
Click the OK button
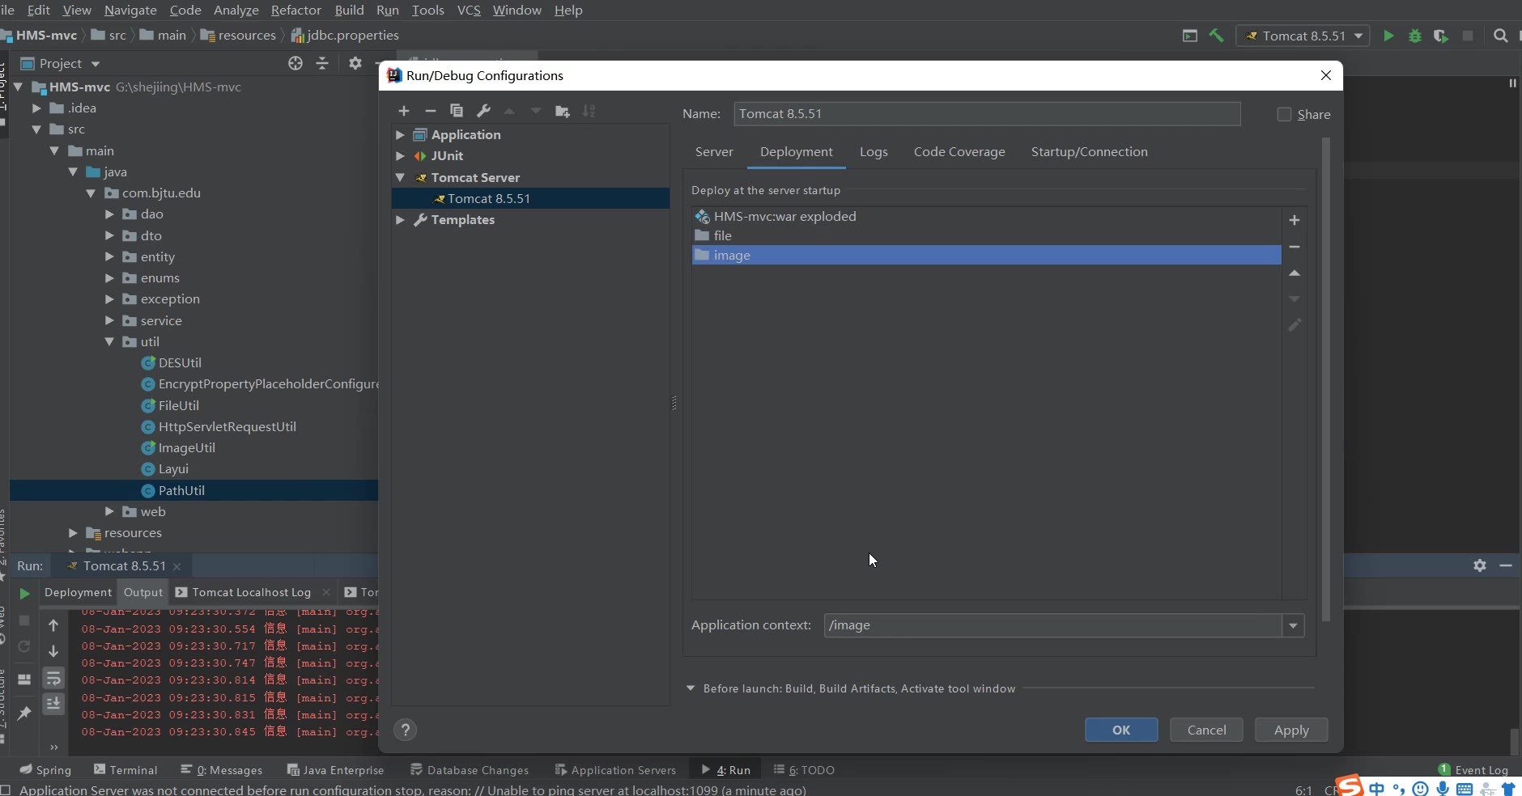click(1120, 730)
